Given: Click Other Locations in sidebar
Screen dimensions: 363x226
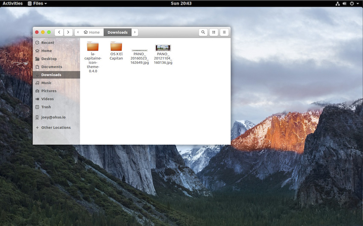Looking at the screenshot, I should pos(56,128).
